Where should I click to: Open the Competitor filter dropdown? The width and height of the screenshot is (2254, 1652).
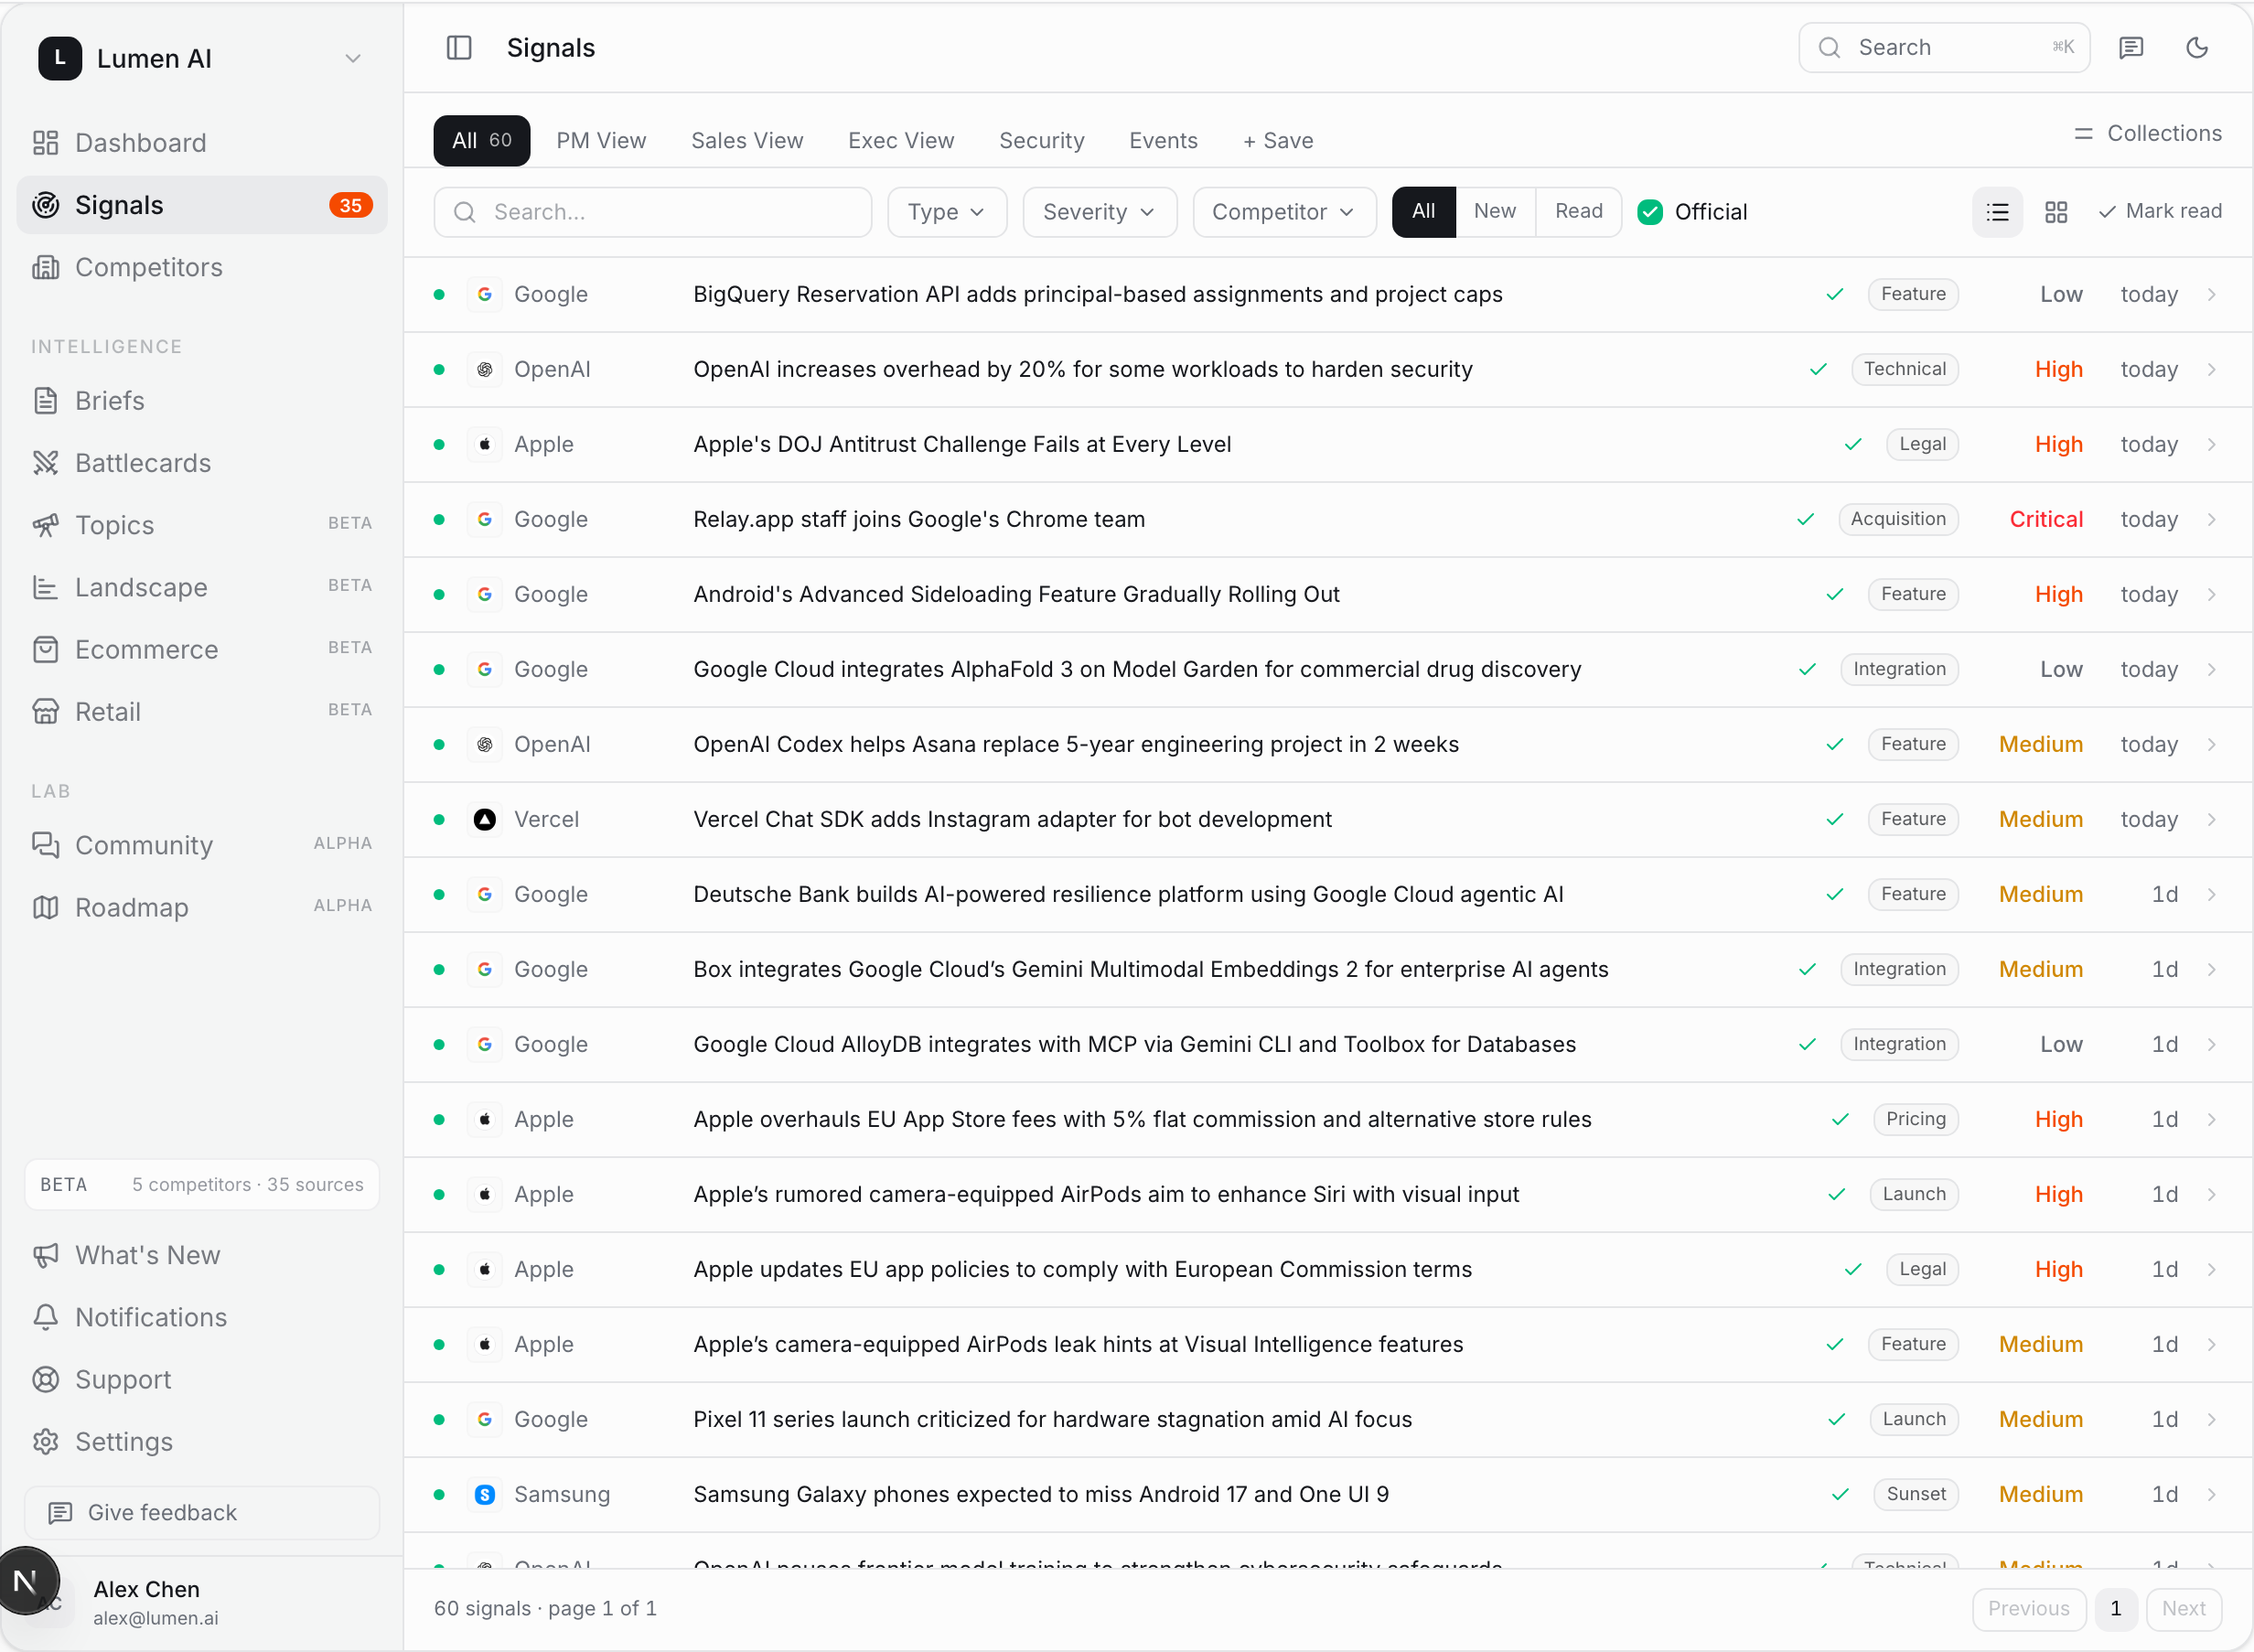(x=1284, y=212)
